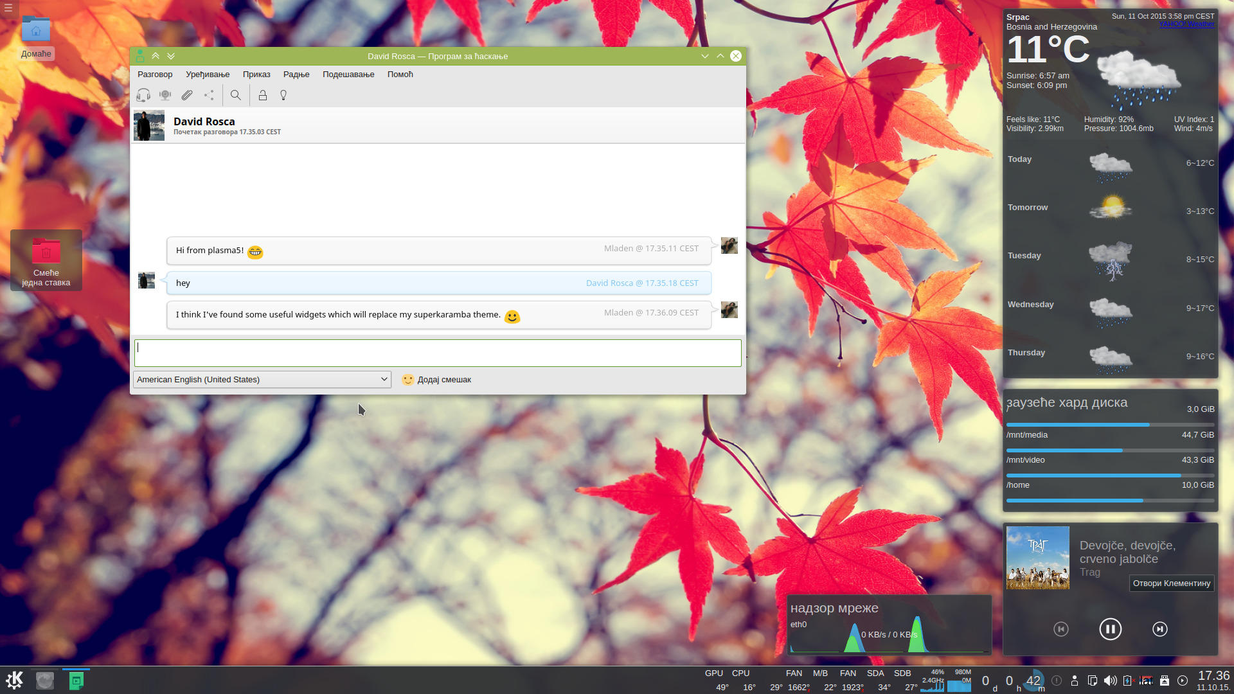The width and height of the screenshot is (1234, 694).
Task: Click the lightbulb icon in the chat toolbar
Action: click(283, 95)
